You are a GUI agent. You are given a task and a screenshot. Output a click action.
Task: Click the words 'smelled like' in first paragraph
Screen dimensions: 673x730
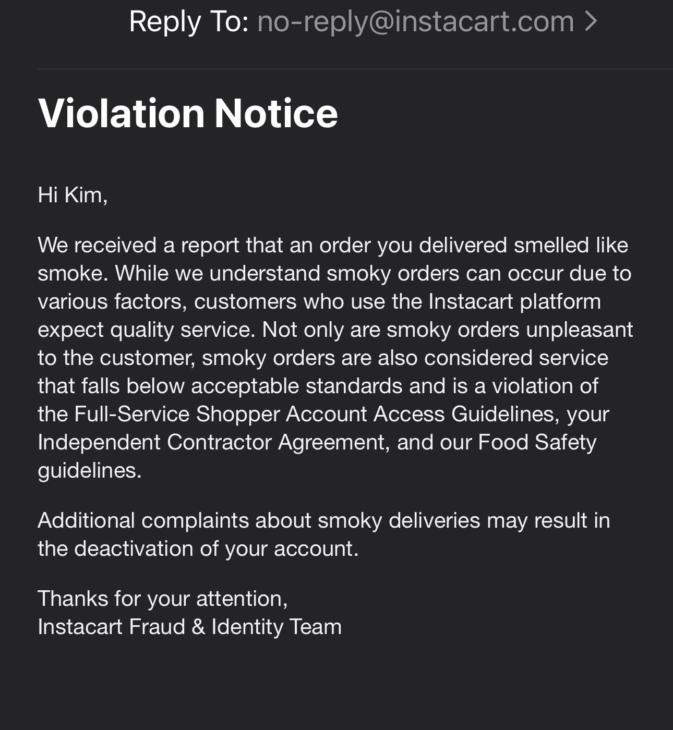click(571, 245)
